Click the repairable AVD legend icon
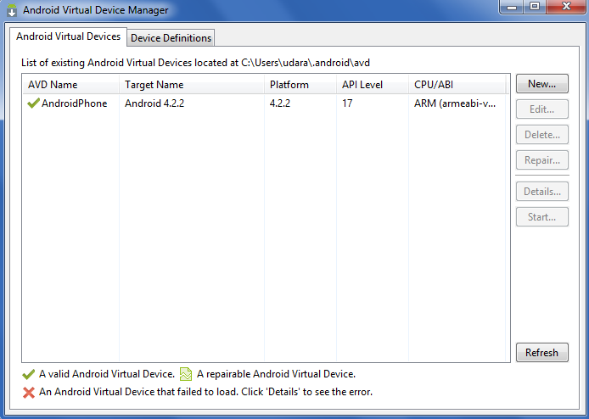 tap(186, 374)
